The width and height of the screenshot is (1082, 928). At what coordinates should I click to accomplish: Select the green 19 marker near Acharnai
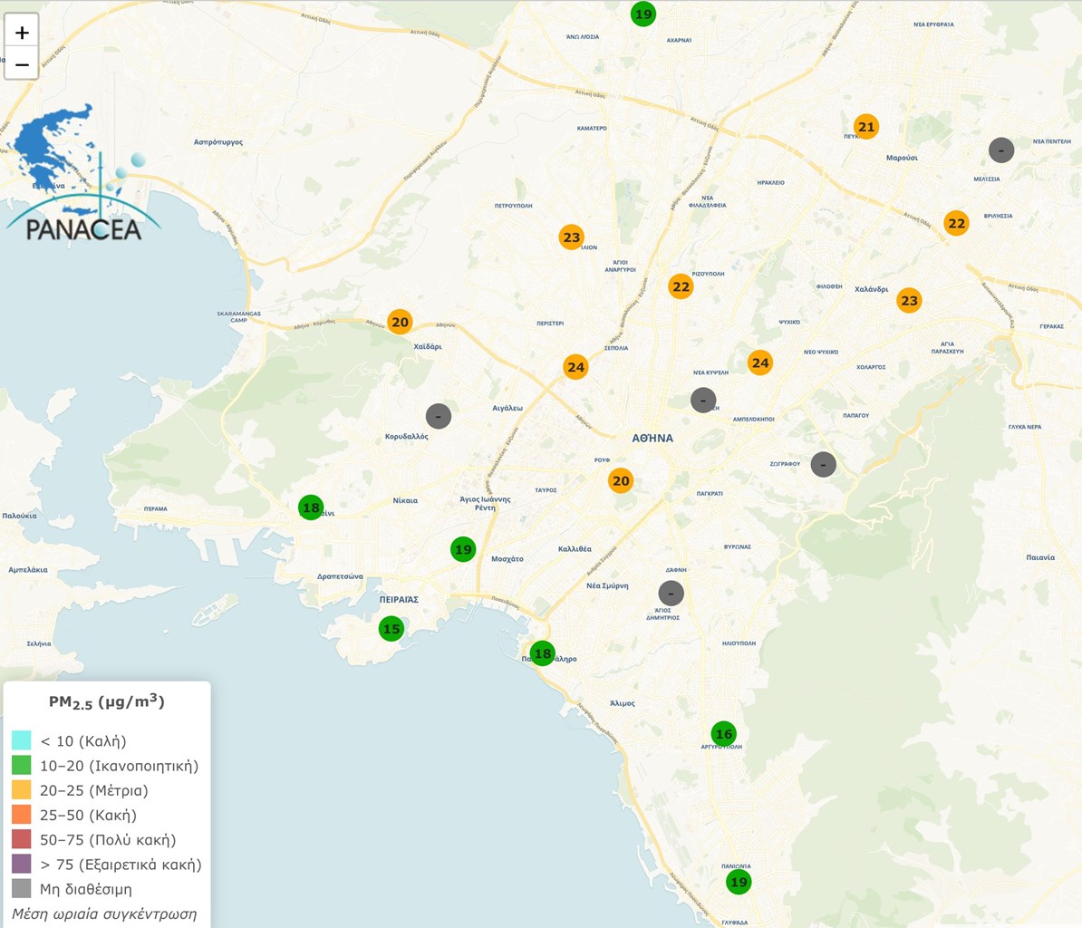(x=643, y=14)
